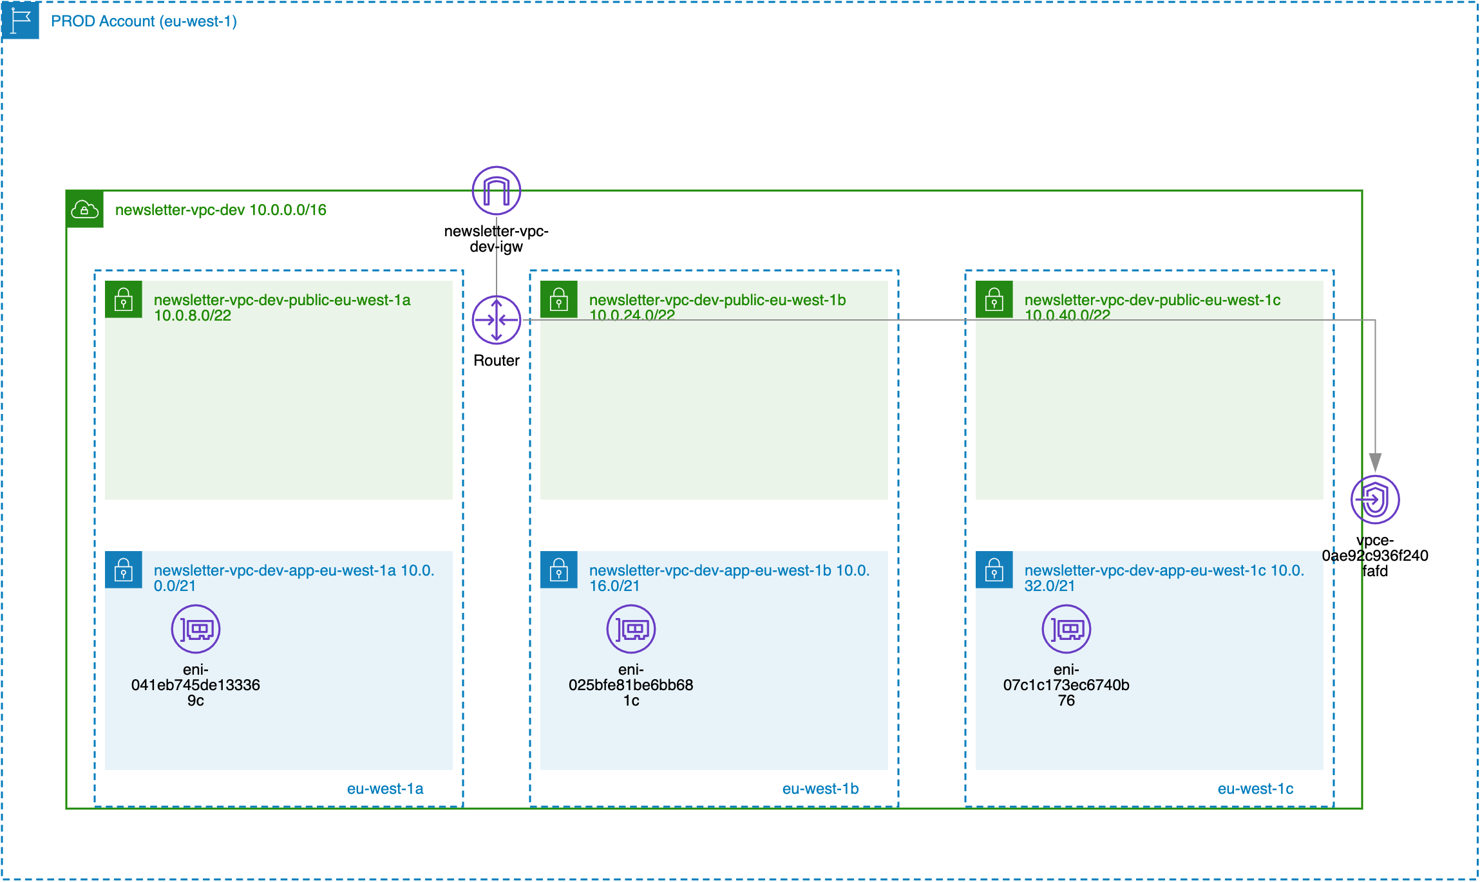Click the eu-west-1b availability zone label
Screen dimensions: 1480x882
[x=821, y=789]
